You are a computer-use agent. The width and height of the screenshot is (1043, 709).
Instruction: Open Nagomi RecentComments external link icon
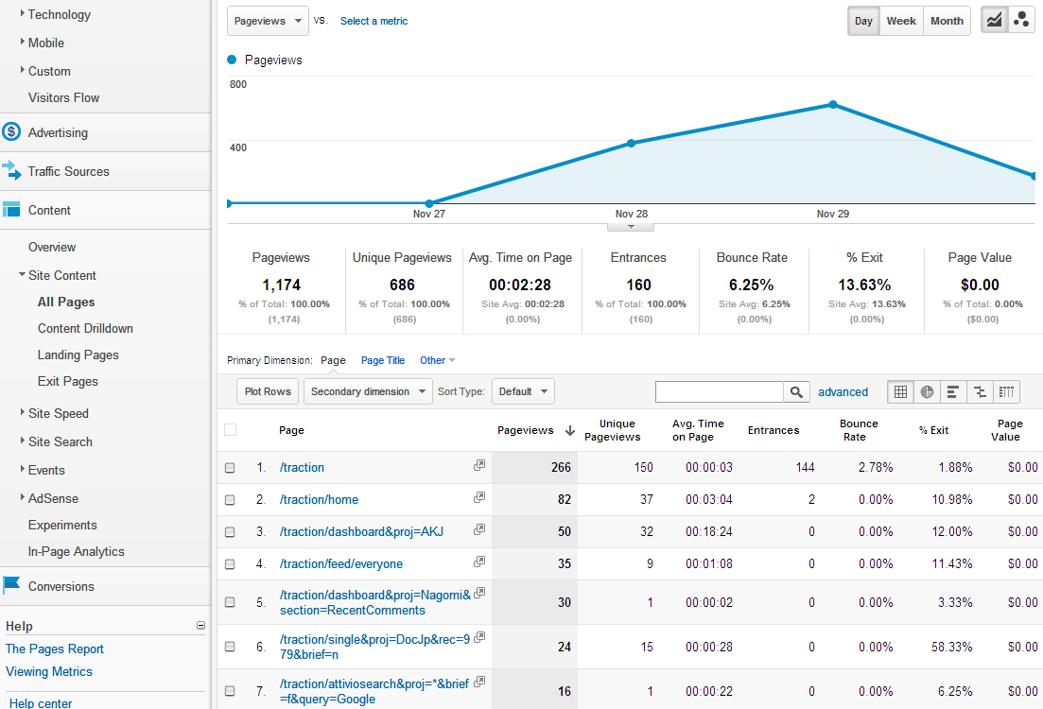click(478, 592)
